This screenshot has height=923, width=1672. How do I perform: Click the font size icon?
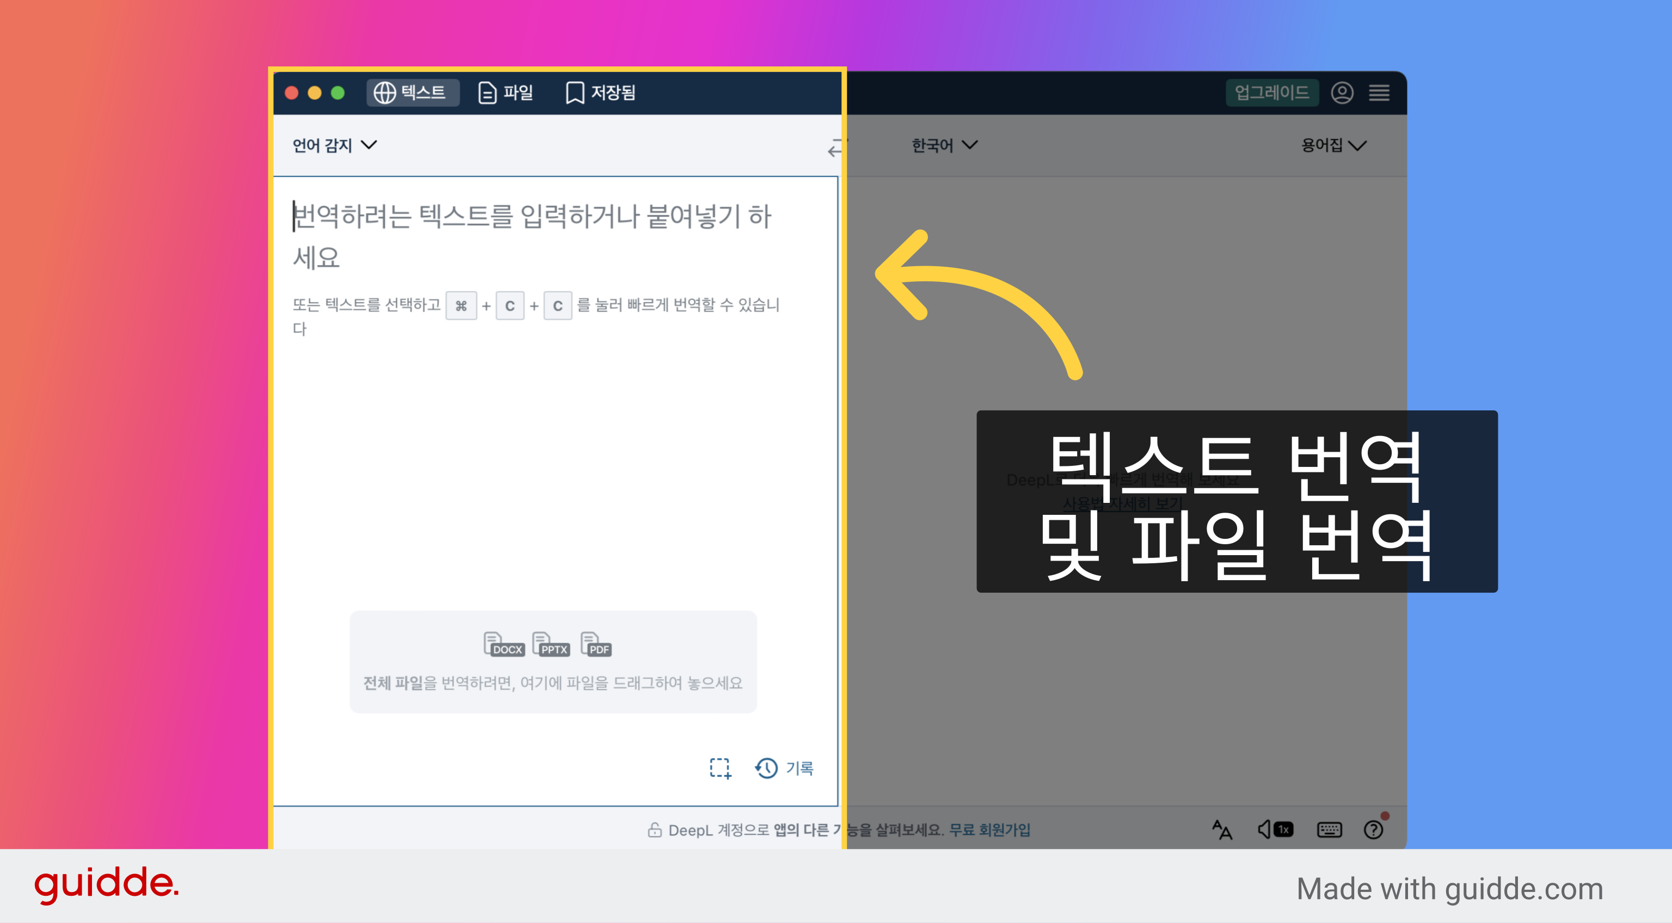tap(1222, 829)
